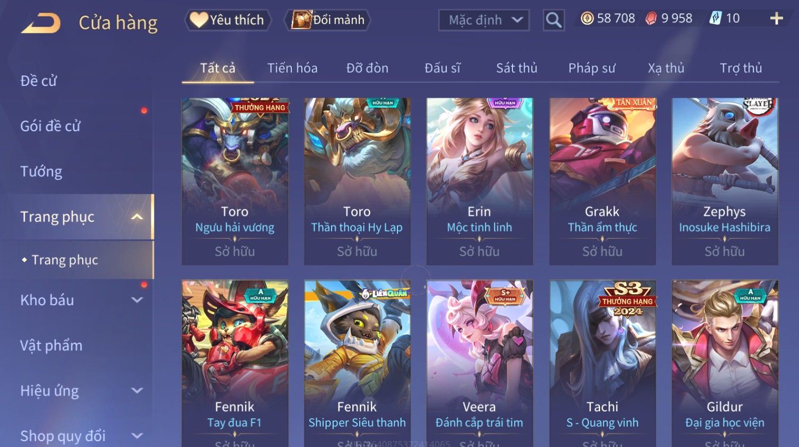The width and height of the screenshot is (799, 447).
Task: Click the heart icon for Yêu thích
Action: coord(198,20)
